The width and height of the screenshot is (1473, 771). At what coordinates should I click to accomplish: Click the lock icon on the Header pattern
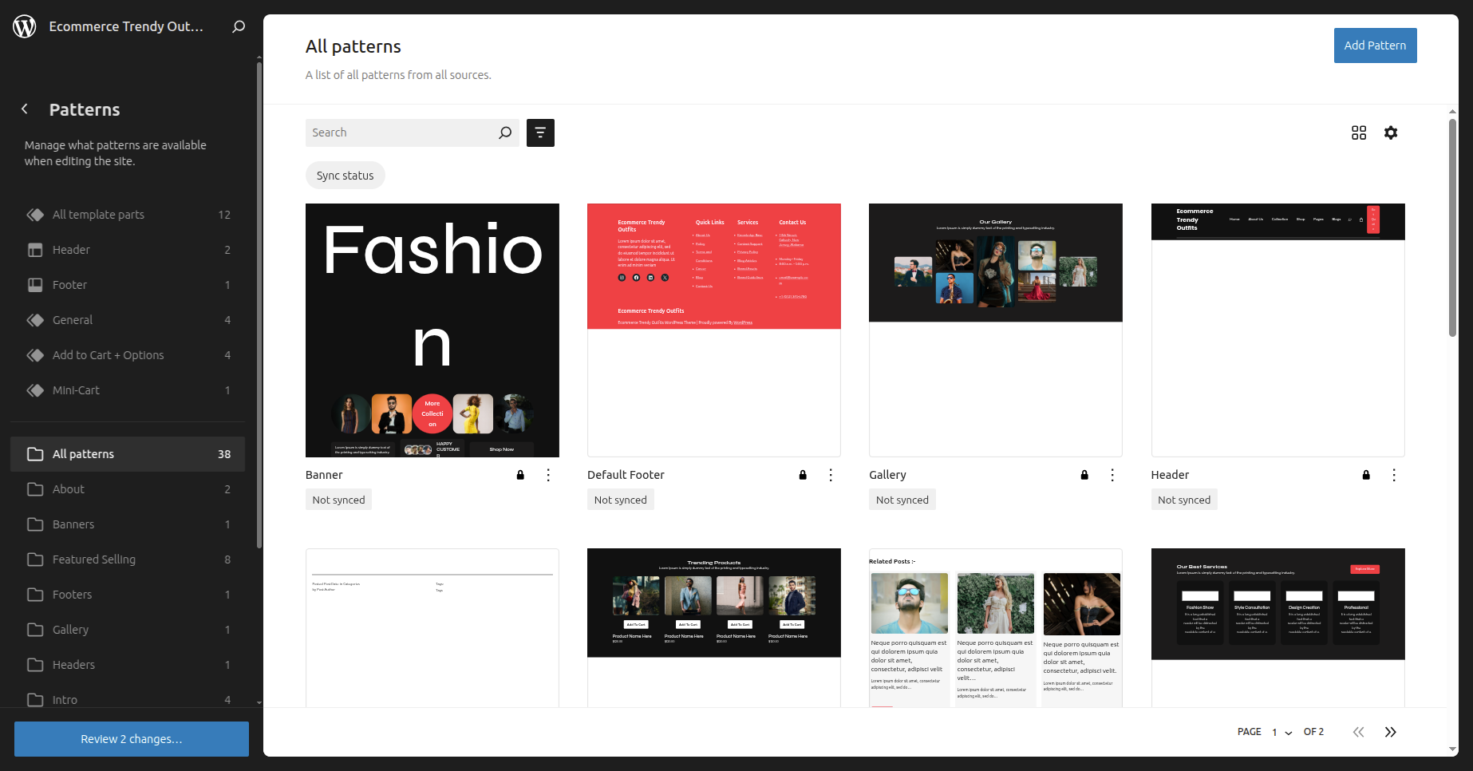(1366, 475)
